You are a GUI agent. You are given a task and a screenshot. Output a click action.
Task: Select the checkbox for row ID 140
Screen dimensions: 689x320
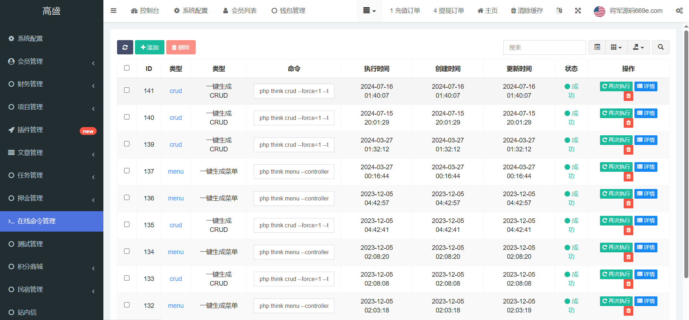[127, 117]
